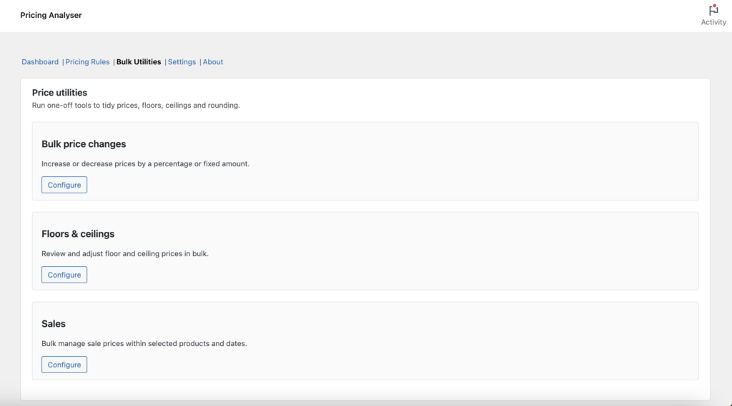The width and height of the screenshot is (732, 406).
Task: Switch to the Pricing Rules tab
Action: pos(87,62)
